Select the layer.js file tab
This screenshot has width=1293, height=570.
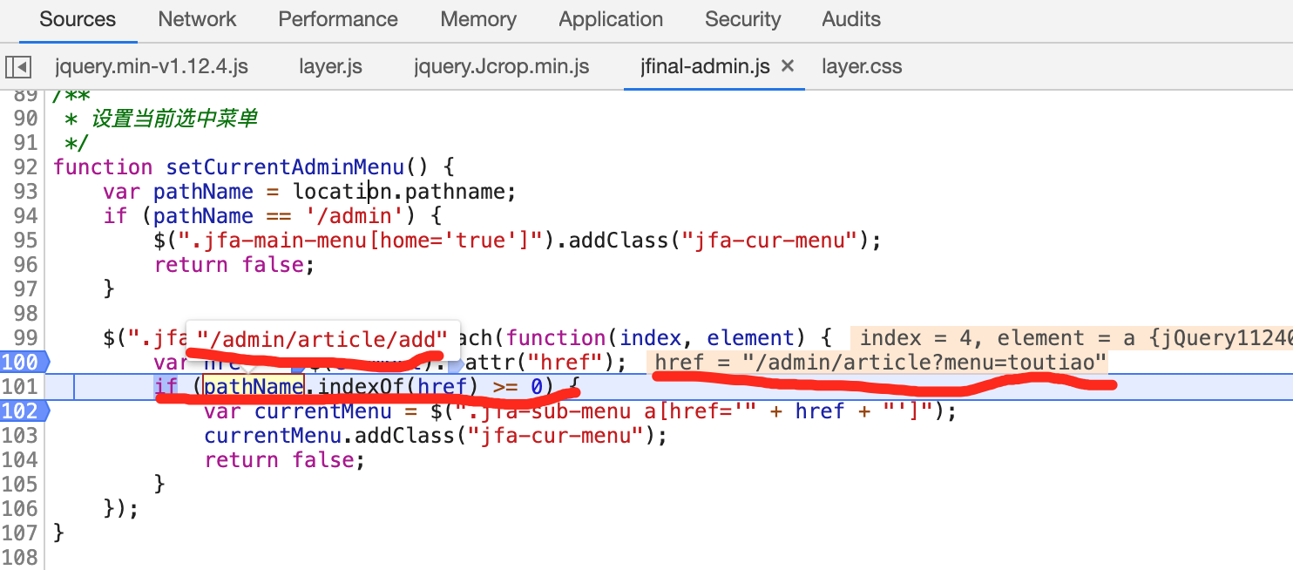330,66
